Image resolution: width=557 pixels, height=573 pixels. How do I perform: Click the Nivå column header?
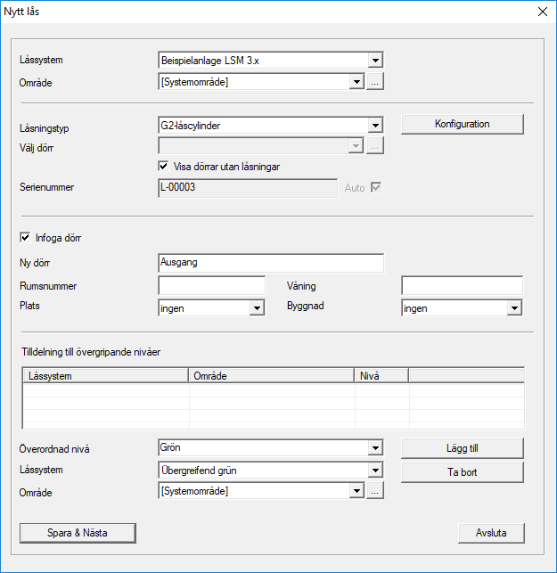381,376
